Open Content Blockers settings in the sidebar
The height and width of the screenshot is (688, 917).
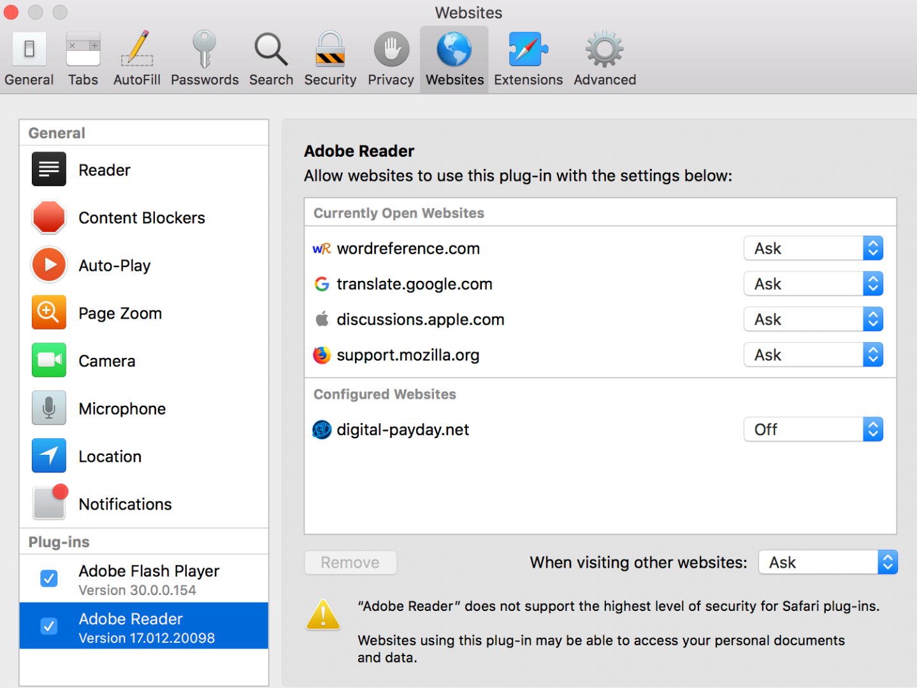[x=144, y=217]
